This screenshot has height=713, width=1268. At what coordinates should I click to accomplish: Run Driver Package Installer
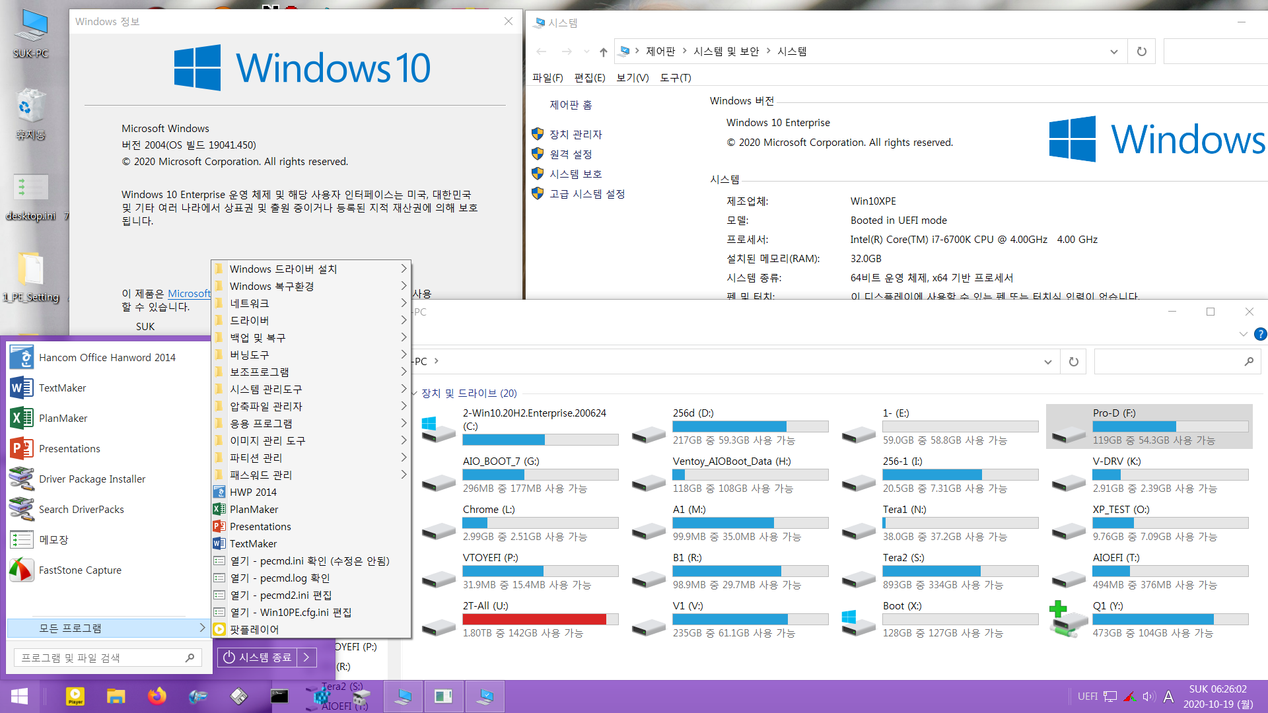109,479
